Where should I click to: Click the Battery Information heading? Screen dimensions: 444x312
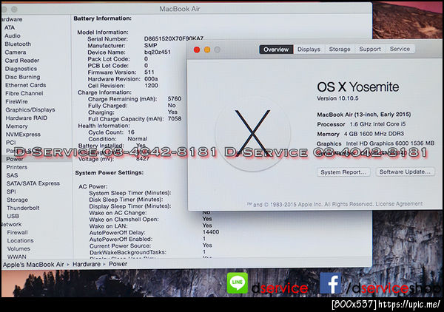(x=103, y=18)
